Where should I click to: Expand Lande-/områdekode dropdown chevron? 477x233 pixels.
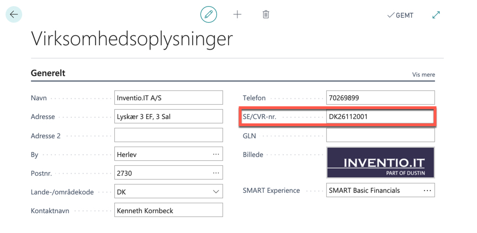pos(216,192)
